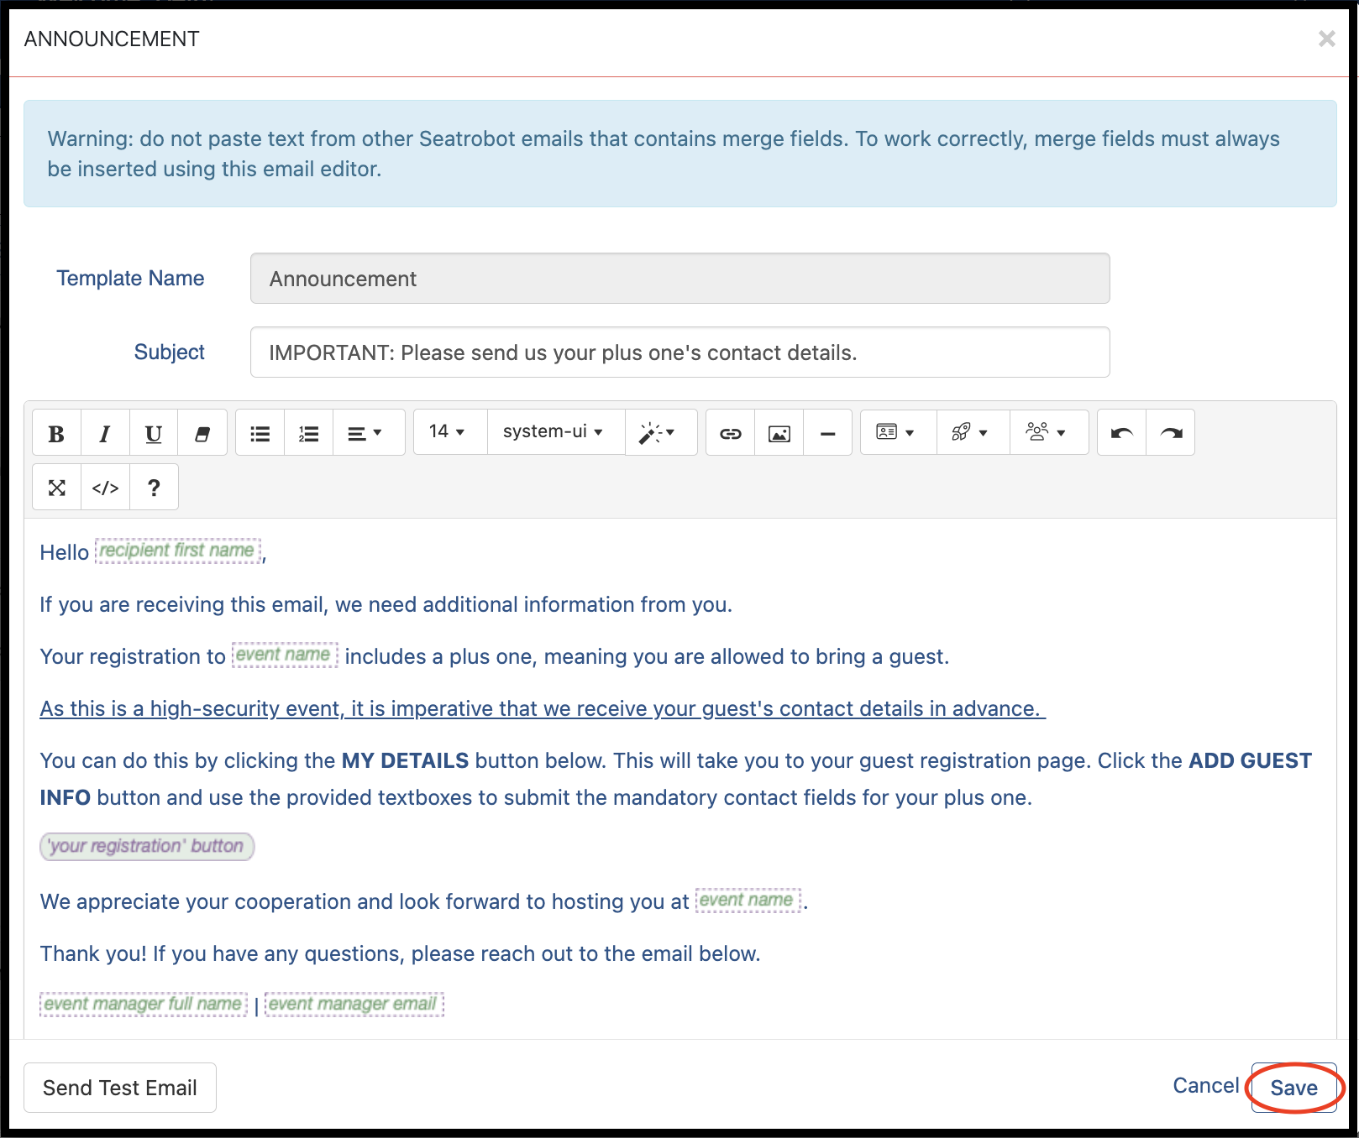
Task: Click the bold 'ADD GUEST' text
Action: click(1250, 760)
